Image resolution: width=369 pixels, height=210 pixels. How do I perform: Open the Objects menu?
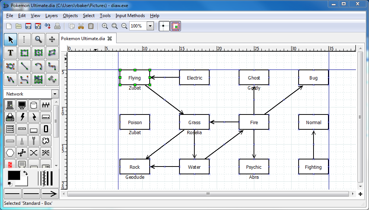(x=70, y=16)
